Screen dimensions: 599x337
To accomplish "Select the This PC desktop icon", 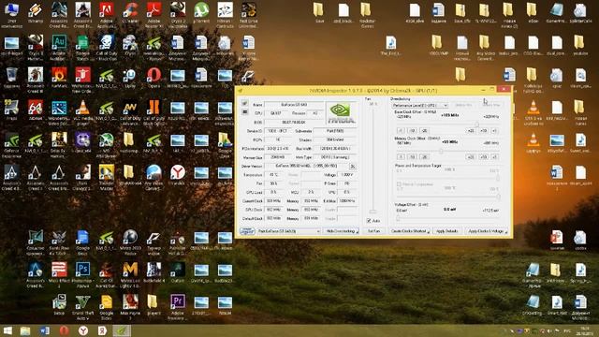I will (x=11, y=14).
